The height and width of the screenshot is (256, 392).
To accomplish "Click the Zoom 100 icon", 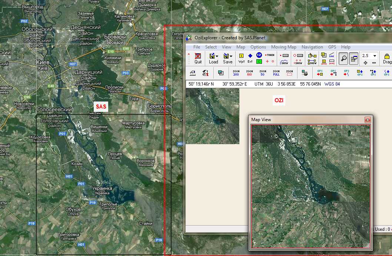I will pyautogui.click(x=249, y=73).
